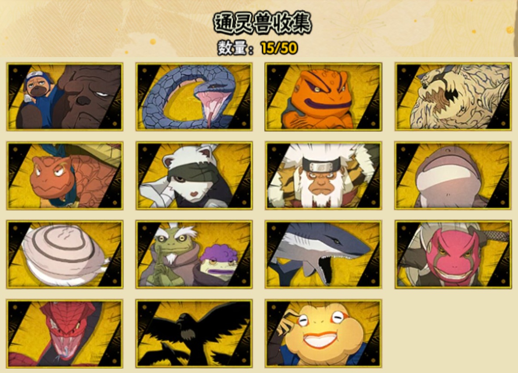Click the 数量 label text
Image resolution: width=518 pixels, height=373 pixels.
tap(233, 48)
